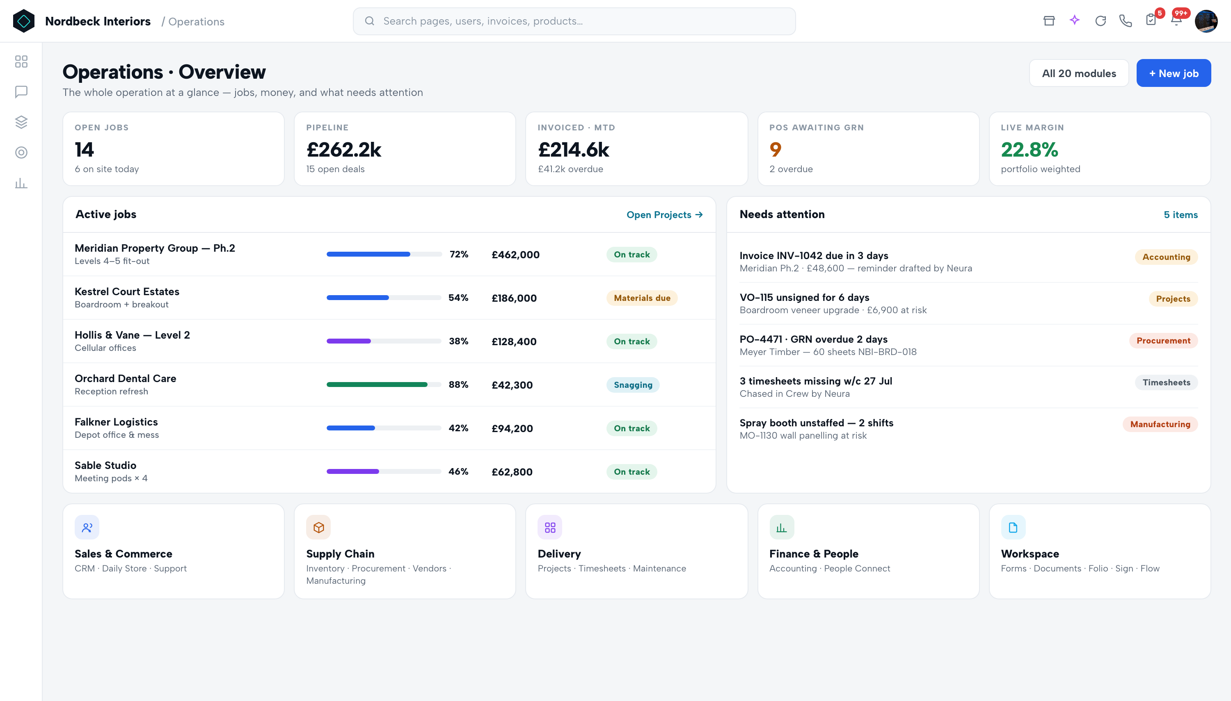The height and width of the screenshot is (701, 1231).
Task: Open the store icon in top bar
Action: pyautogui.click(x=1049, y=21)
